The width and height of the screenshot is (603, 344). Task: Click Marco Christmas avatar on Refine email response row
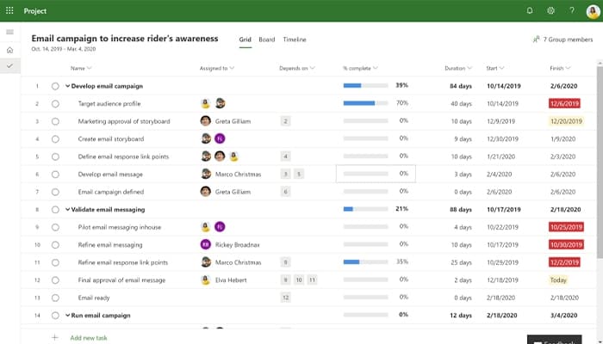pos(206,262)
